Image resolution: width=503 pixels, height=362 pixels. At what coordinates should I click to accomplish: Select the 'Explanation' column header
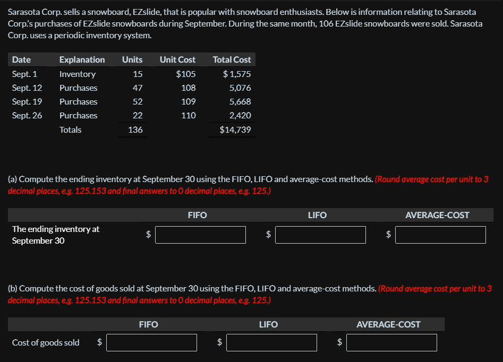click(x=82, y=59)
